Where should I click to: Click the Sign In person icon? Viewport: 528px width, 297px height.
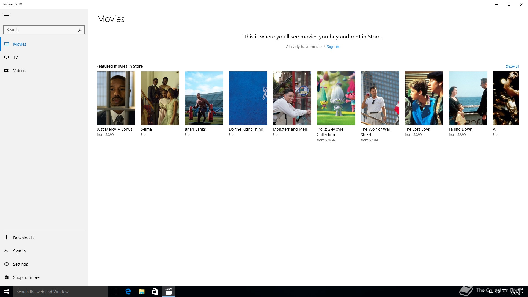(x=7, y=251)
